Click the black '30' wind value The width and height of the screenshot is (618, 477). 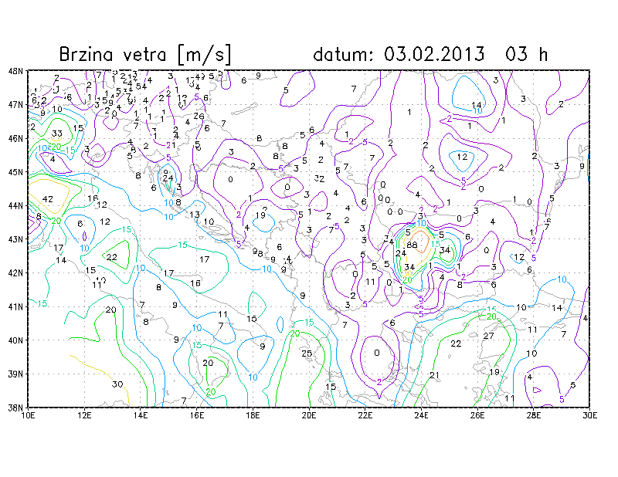click(117, 384)
